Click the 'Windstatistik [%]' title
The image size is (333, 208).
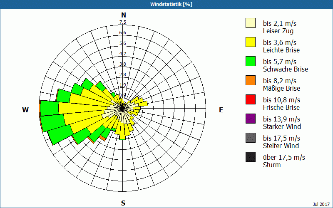[171, 4]
